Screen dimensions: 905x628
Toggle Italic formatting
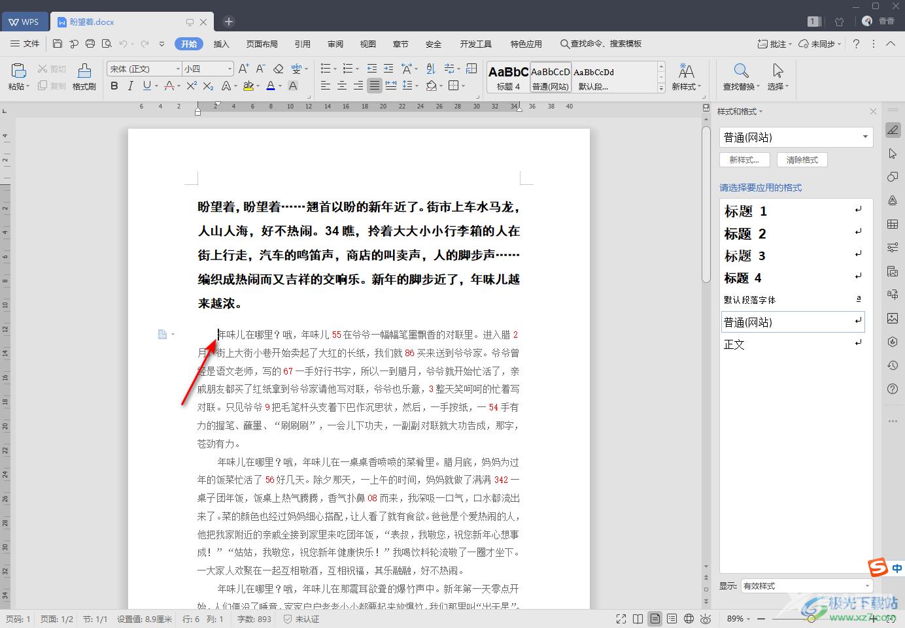pyautogui.click(x=130, y=86)
